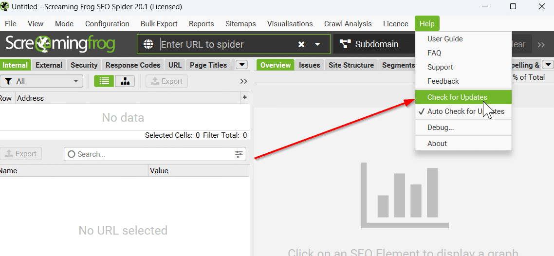This screenshot has height=256, width=554.
Task: Click the search magnifier circle icon
Action: (x=72, y=154)
